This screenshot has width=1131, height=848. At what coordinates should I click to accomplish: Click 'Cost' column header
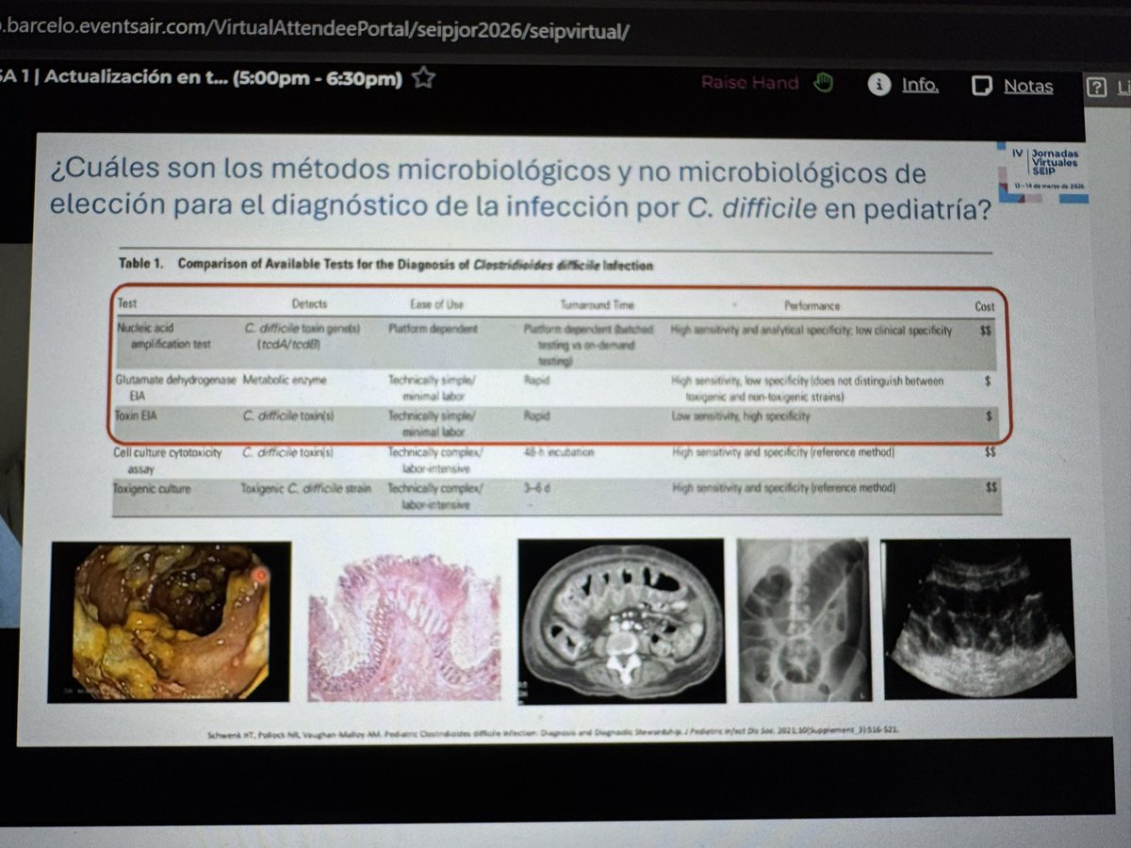tap(984, 306)
